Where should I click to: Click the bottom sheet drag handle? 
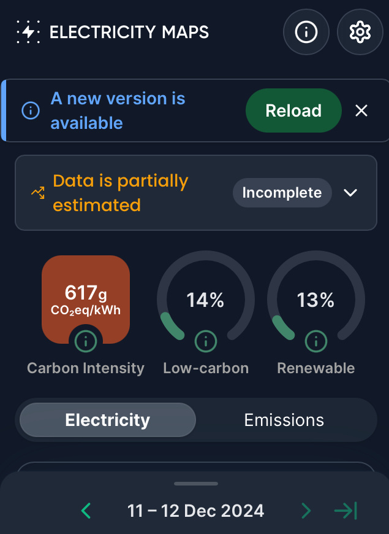click(196, 484)
